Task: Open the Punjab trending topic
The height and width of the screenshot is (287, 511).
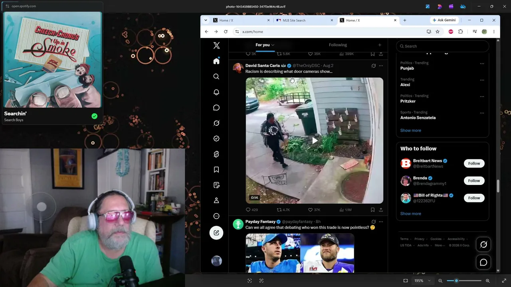Action: pos(407,68)
